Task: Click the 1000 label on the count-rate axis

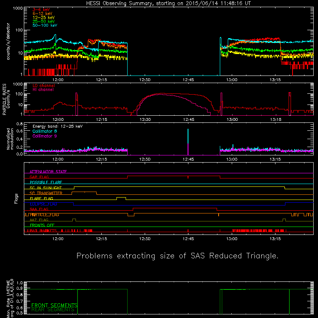Action: (18, 8)
